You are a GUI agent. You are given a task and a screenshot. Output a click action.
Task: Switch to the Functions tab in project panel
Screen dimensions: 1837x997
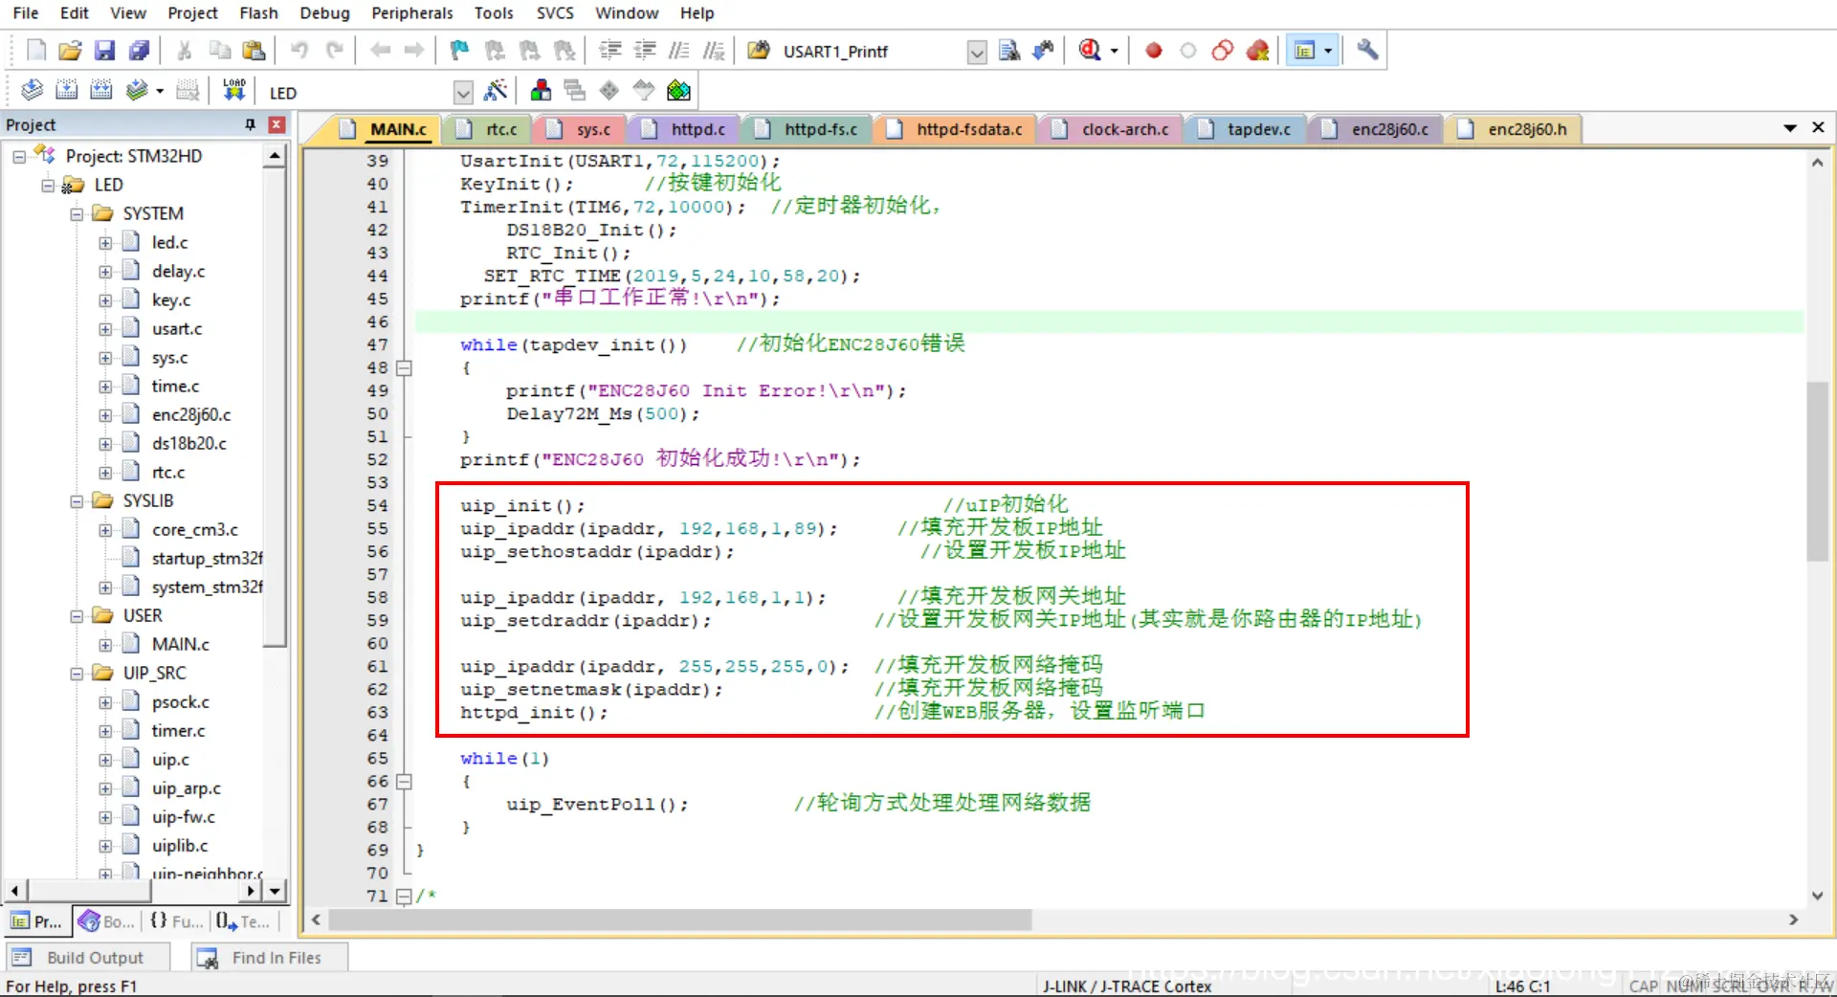[177, 920]
